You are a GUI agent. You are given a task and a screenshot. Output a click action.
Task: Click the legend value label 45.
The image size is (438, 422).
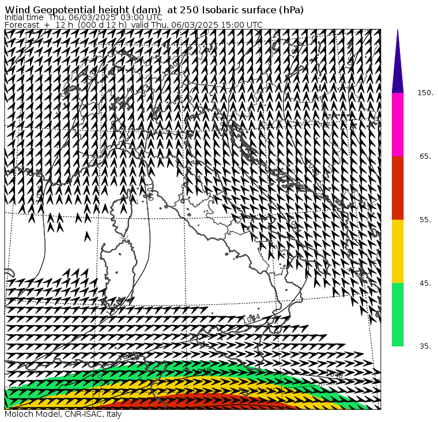425,283
